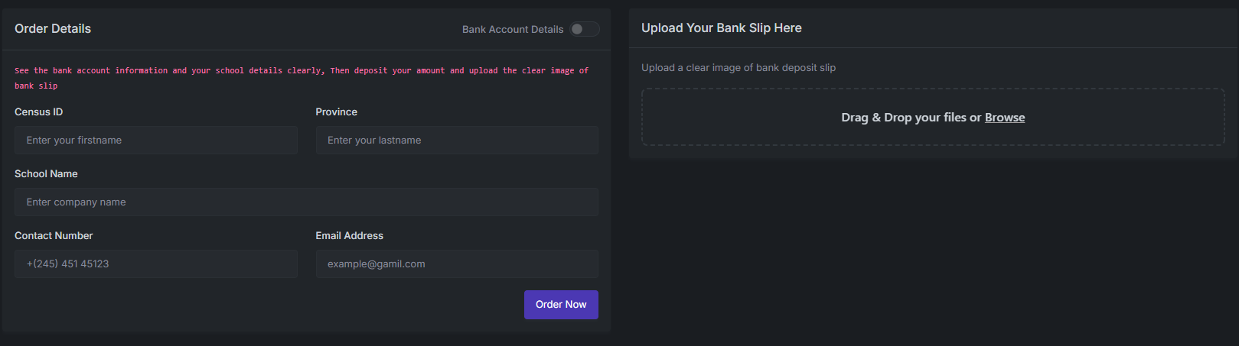Click the pink bank instruction text
1239x346 pixels.
click(301, 71)
